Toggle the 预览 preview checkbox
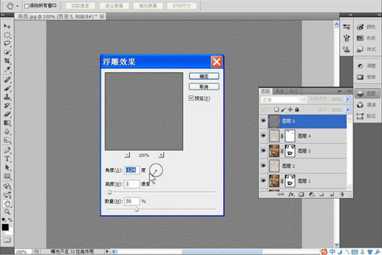This screenshot has height=255, width=382. 191,98
